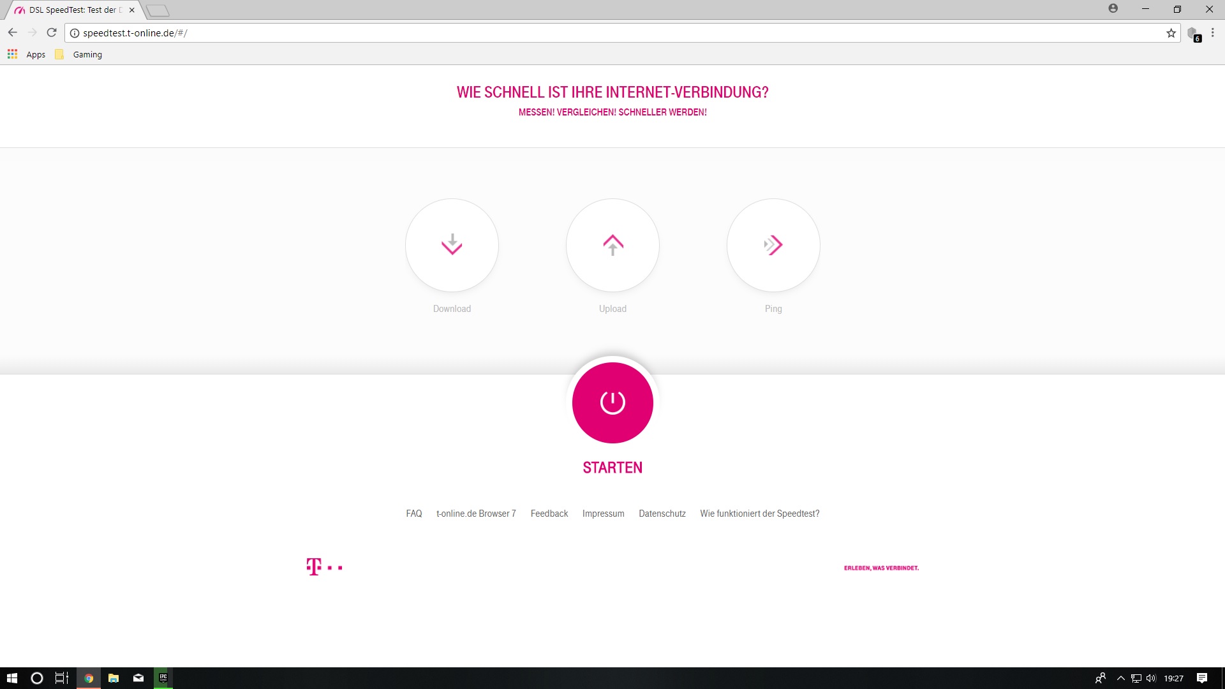Click the Download arrow circle icon

click(x=452, y=245)
